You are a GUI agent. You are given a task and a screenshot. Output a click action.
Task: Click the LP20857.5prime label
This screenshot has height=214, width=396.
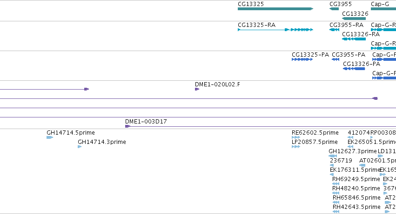click(315, 142)
